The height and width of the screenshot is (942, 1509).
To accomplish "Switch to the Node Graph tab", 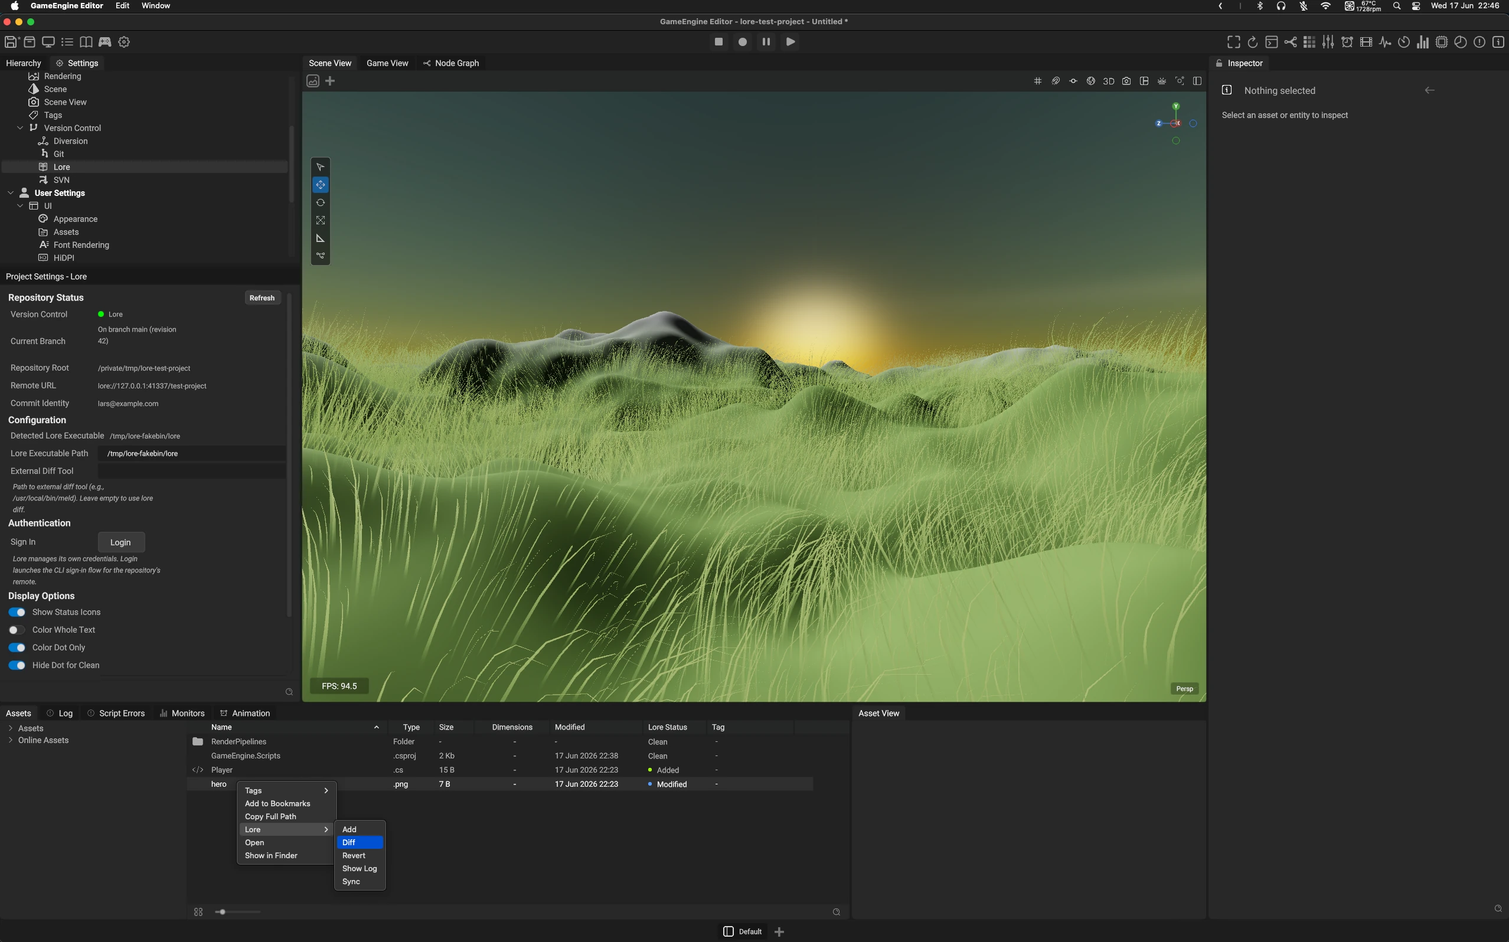I will point(451,63).
